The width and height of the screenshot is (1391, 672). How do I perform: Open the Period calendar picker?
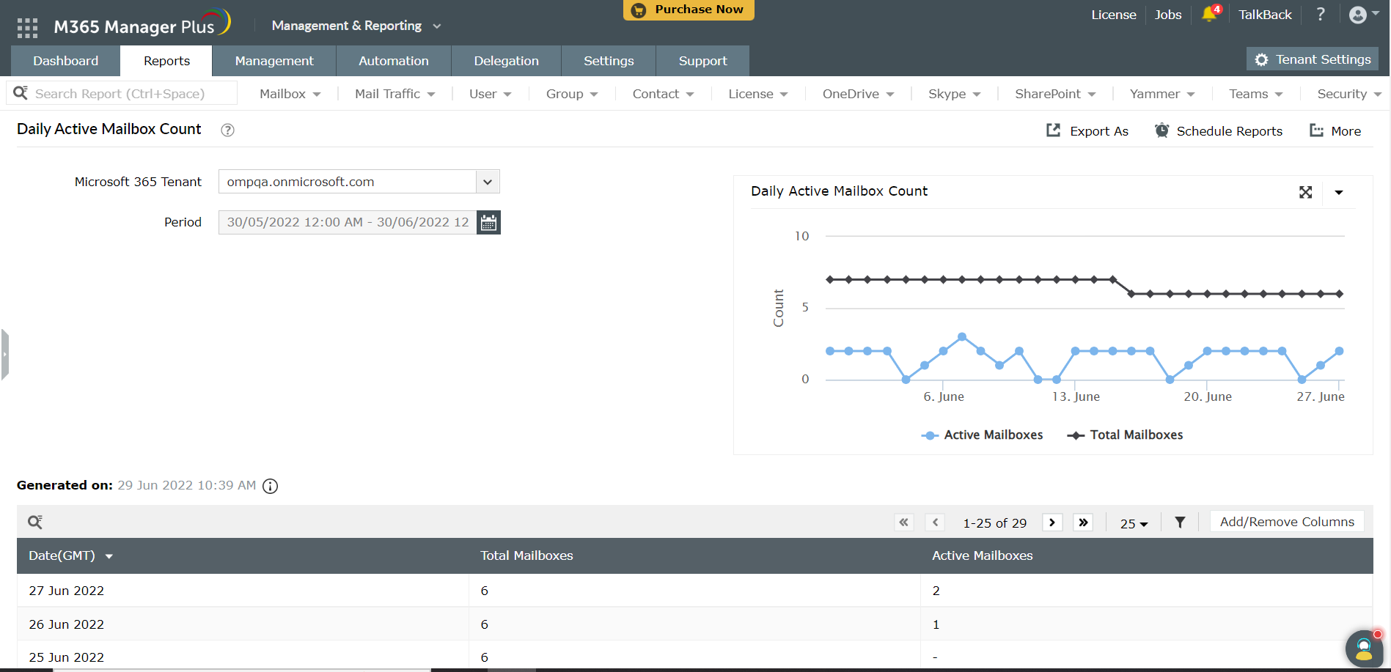[x=489, y=222]
